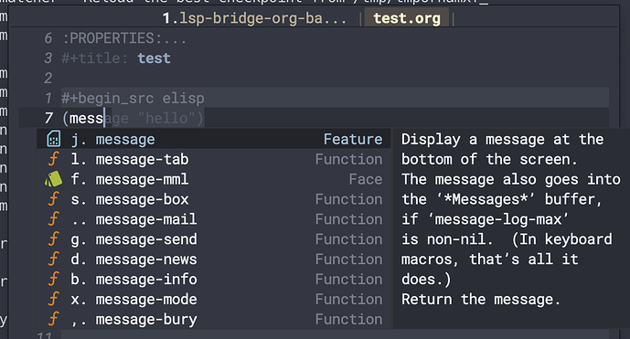Click the 'Feature' type annotation
This screenshot has width=630, height=339.
(x=353, y=139)
